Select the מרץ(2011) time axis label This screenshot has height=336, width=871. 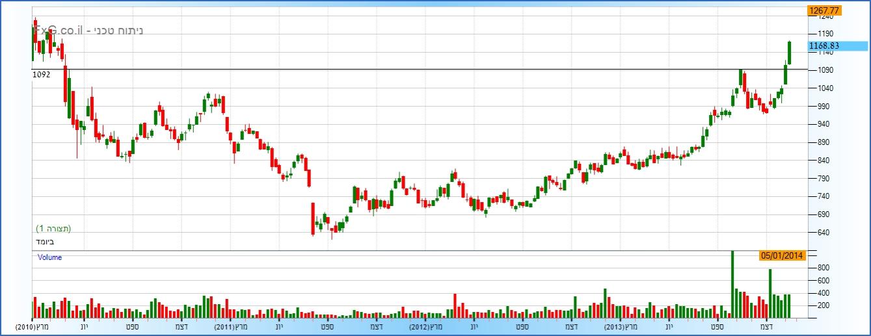[x=231, y=327]
